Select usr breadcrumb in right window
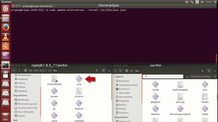This screenshot has height=122, width=218. tap(131, 71)
